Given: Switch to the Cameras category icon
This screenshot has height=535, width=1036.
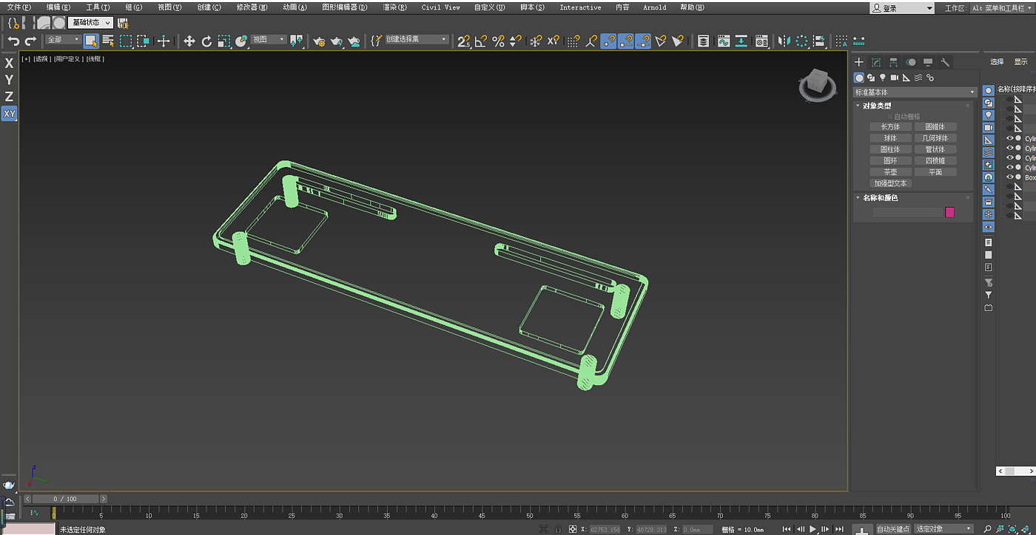Looking at the screenshot, I should point(895,78).
